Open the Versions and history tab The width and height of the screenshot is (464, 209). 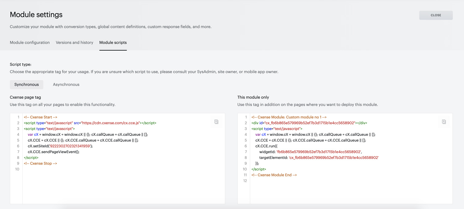75,43
